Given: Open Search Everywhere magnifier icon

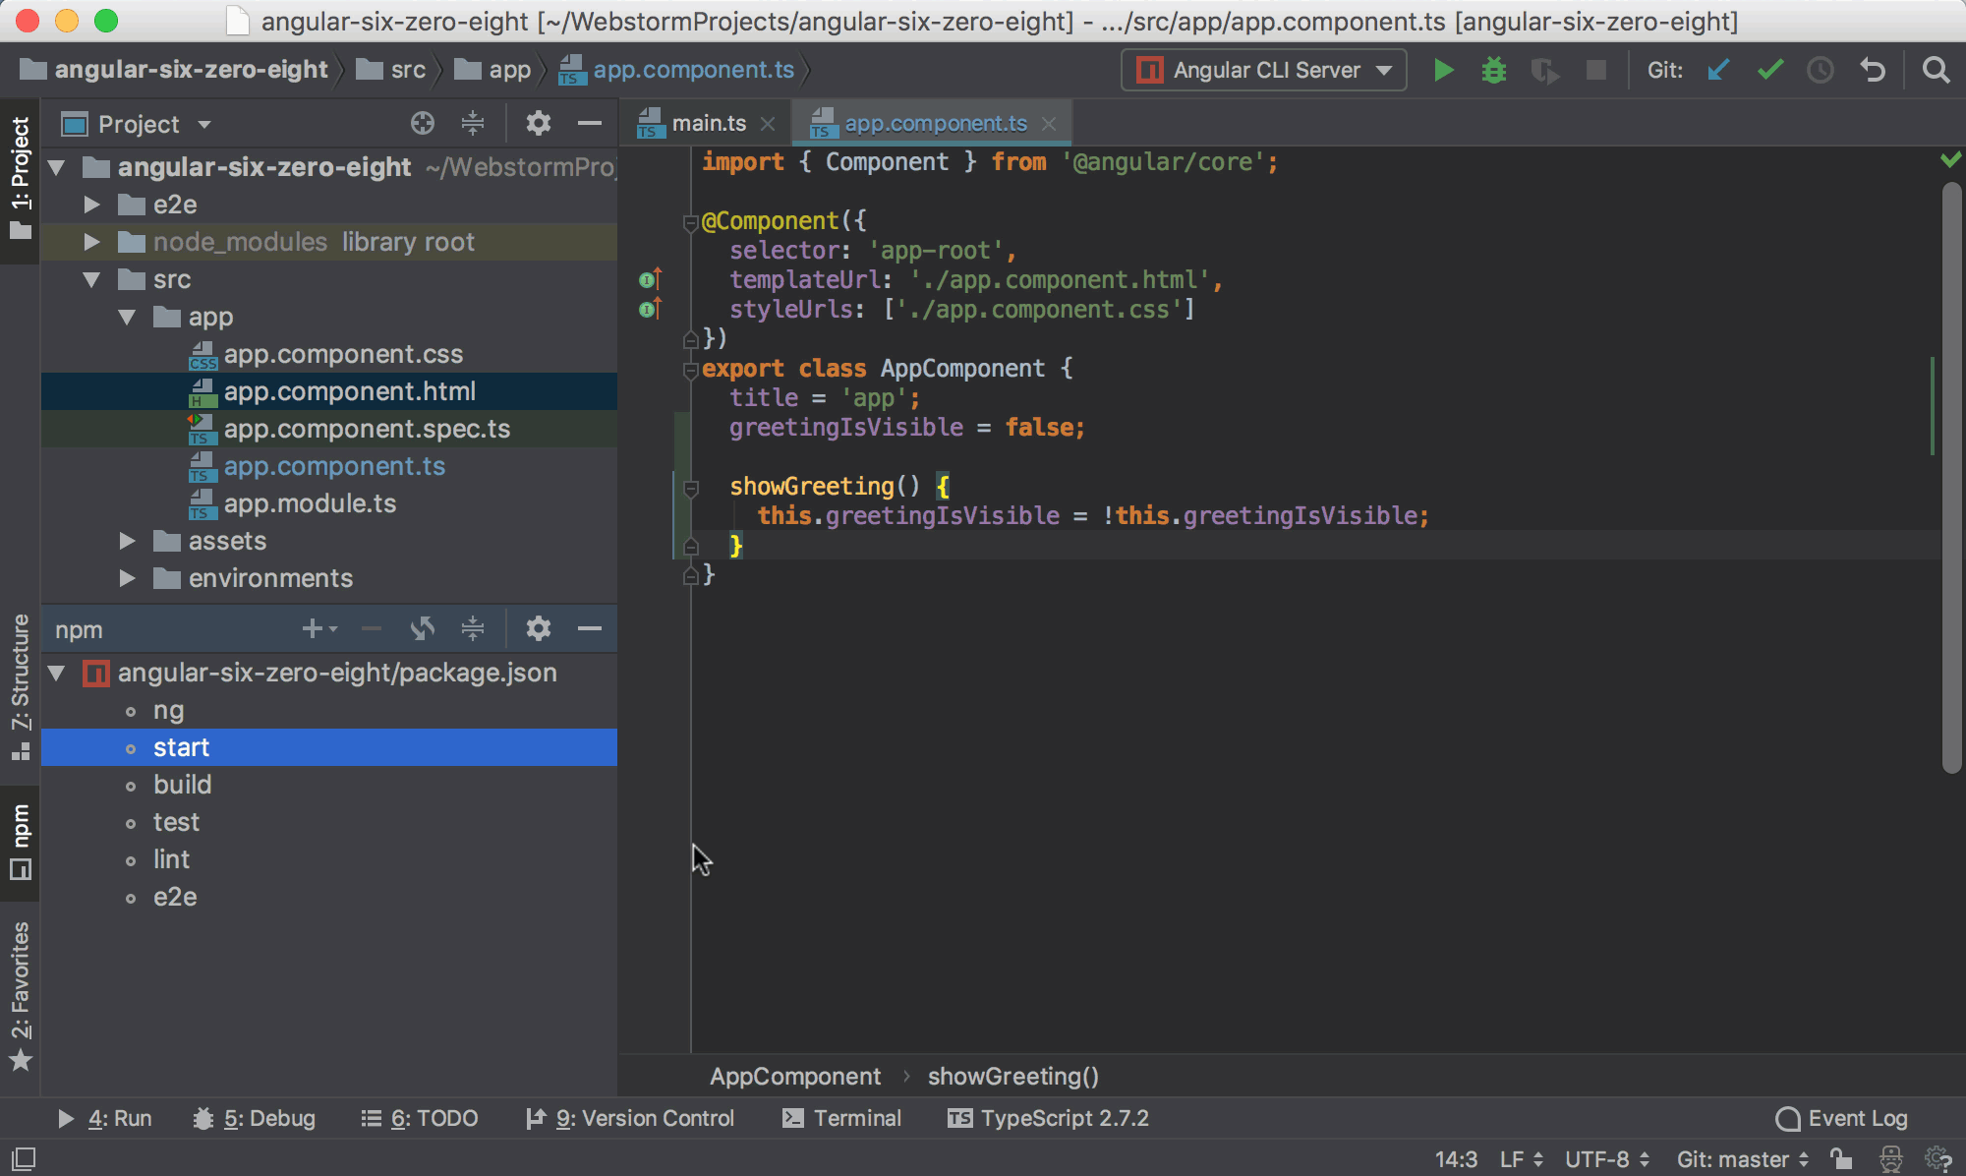Looking at the screenshot, I should tap(1936, 70).
